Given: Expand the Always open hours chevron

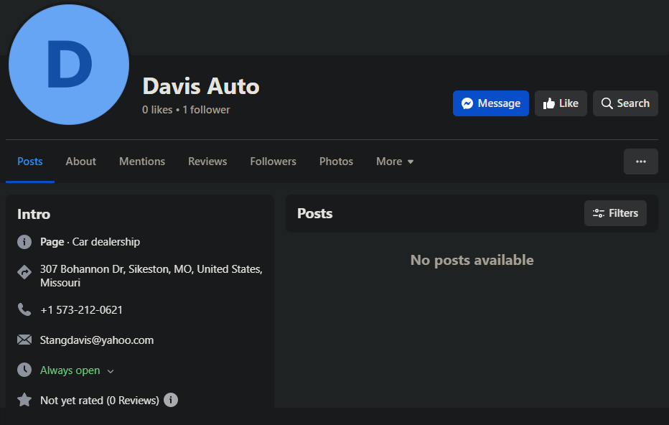Looking at the screenshot, I should [x=111, y=371].
